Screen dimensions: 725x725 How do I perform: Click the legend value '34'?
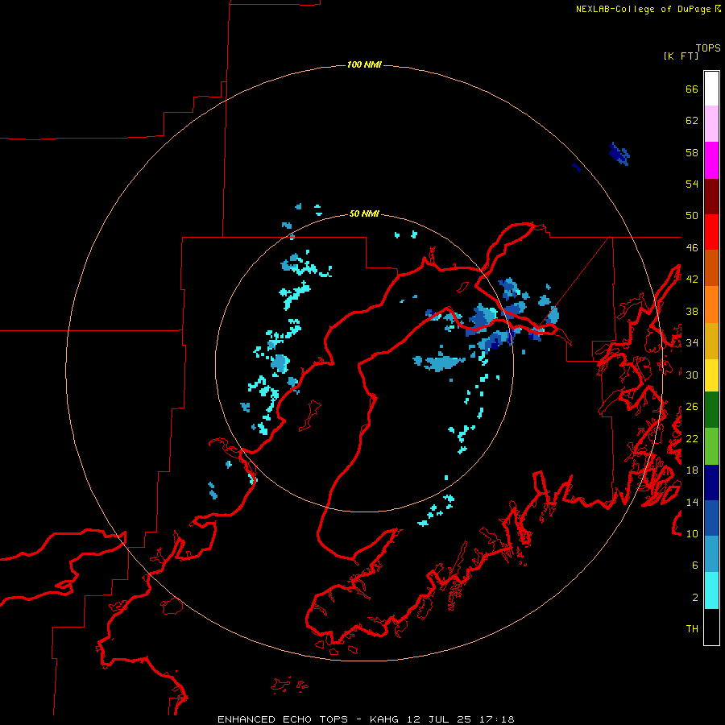(x=692, y=343)
